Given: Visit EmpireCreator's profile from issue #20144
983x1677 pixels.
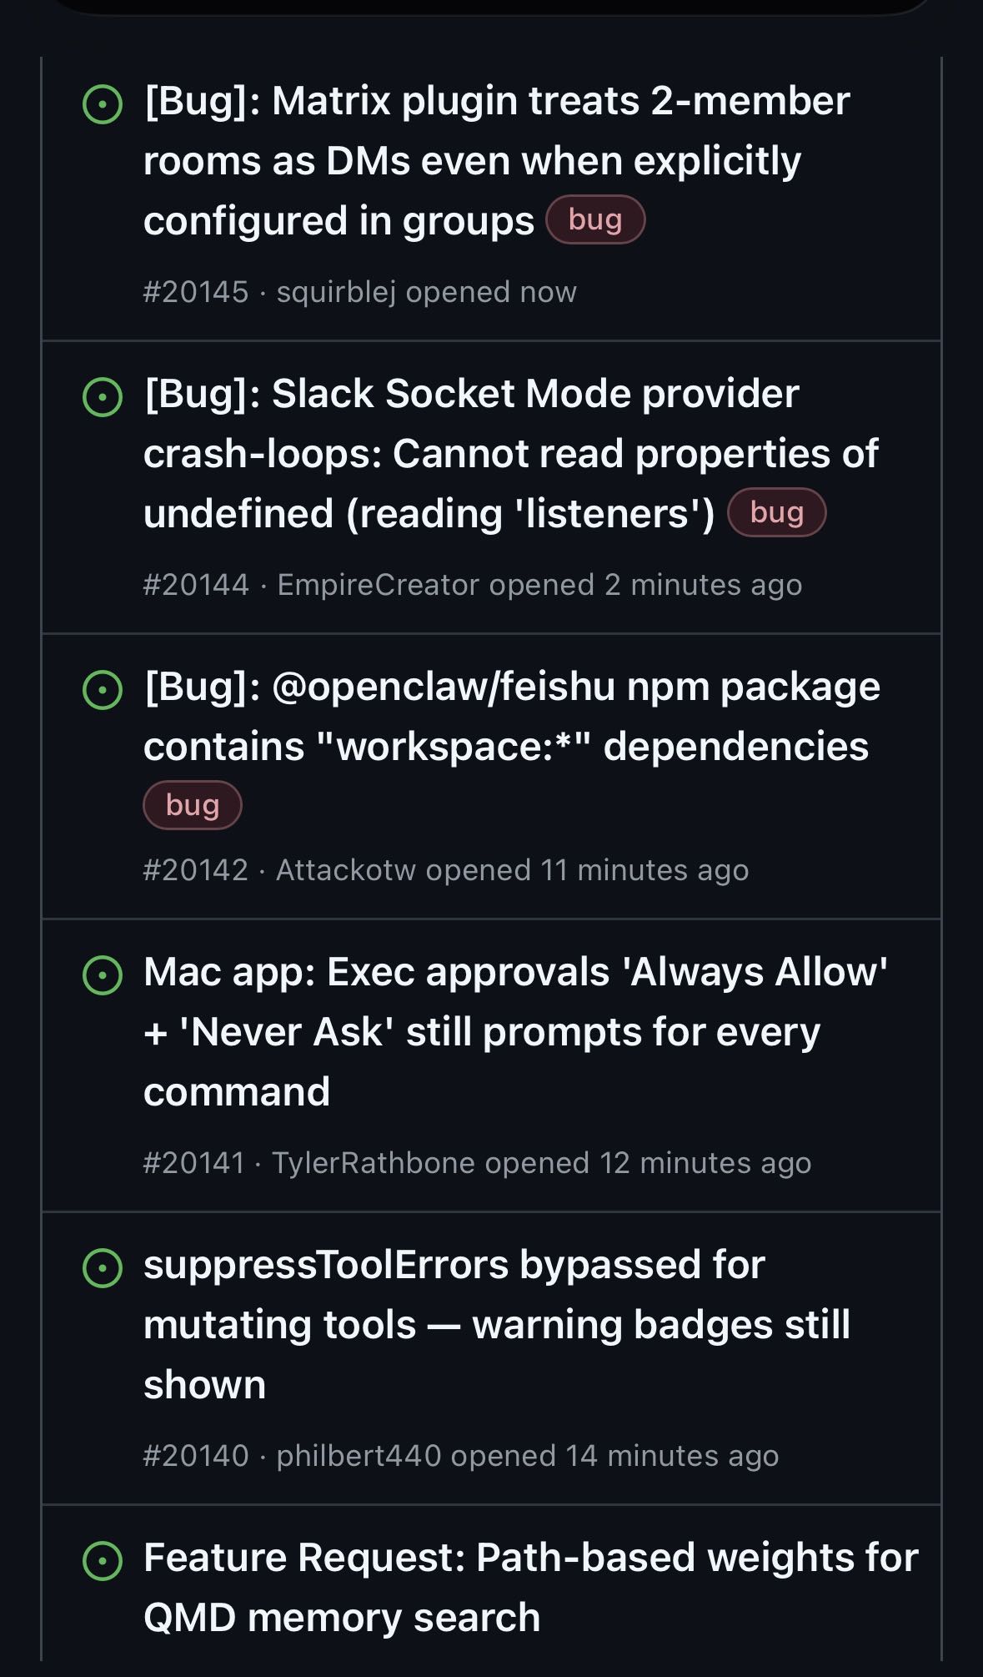Looking at the screenshot, I should (378, 585).
